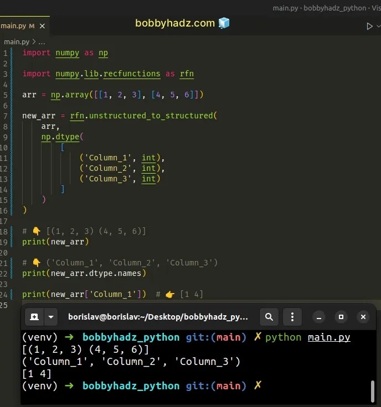Close the main.py editor tab
The height and width of the screenshot is (407, 381).
pos(42,26)
